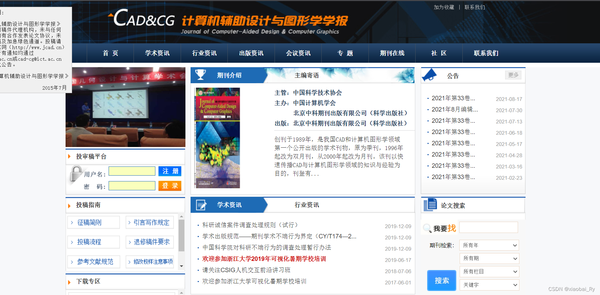Open announcement dated 2021-05-17
The height and width of the screenshot is (295, 600).
pyautogui.click(x=453, y=143)
